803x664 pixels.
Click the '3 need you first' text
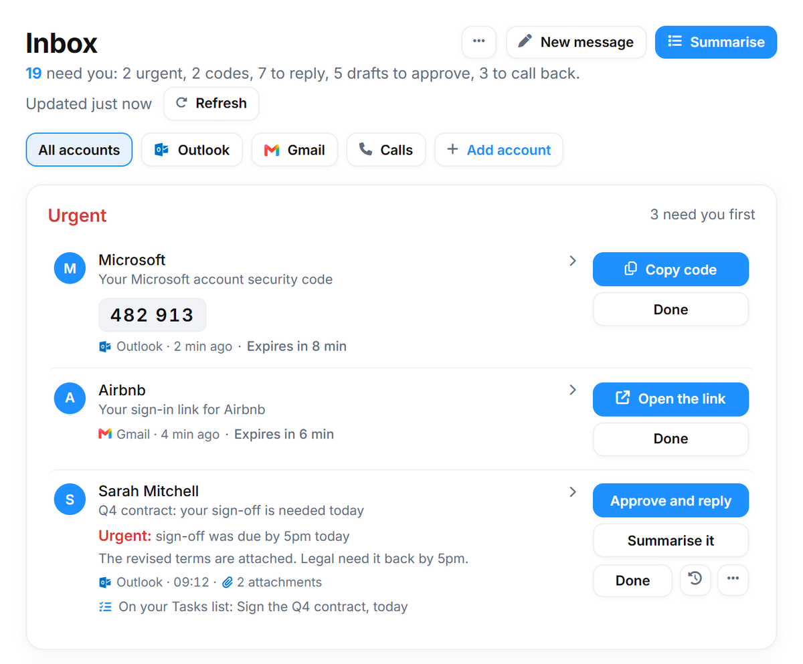click(x=703, y=215)
